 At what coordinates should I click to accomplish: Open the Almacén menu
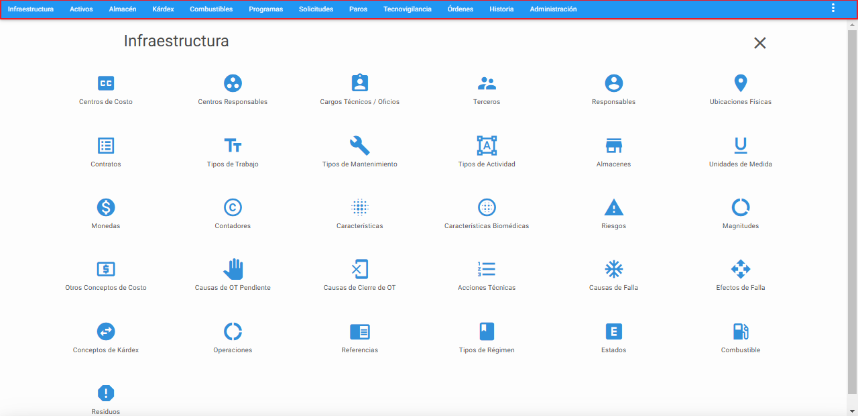(x=123, y=9)
